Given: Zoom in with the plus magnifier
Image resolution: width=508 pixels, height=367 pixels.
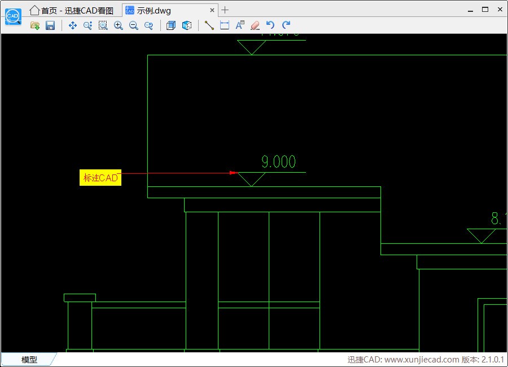Looking at the screenshot, I should (119, 25).
